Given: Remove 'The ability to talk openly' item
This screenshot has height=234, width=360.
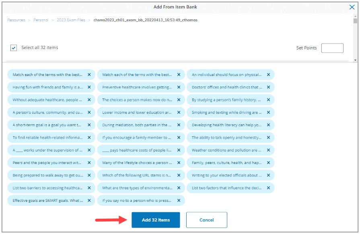Looking at the screenshot, I should pyautogui.click(x=268, y=138).
